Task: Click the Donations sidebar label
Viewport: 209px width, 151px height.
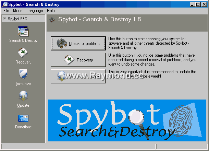Action: click(23, 127)
